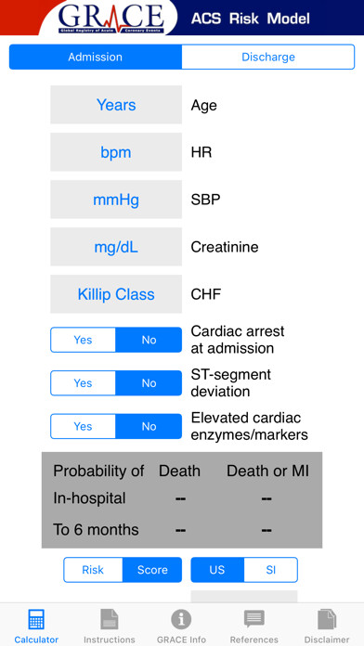Open the Instructions document icon
Screen dimensions: 364x646
110,620
